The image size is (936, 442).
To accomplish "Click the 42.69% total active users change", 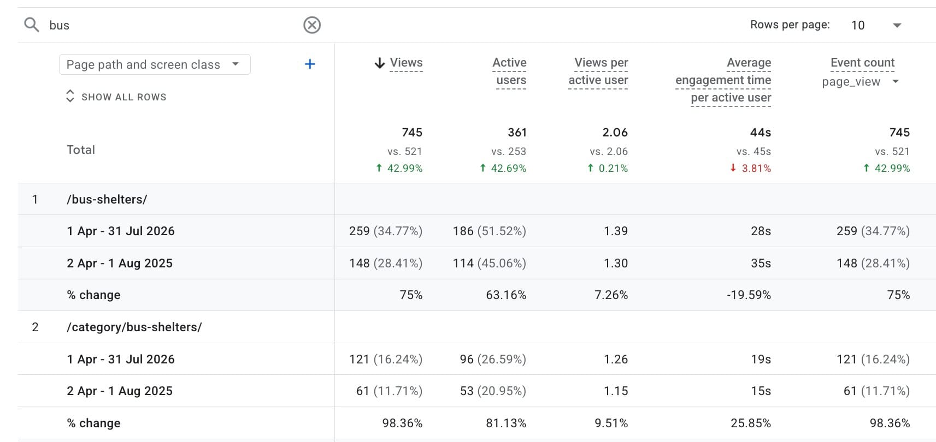I will pos(503,168).
